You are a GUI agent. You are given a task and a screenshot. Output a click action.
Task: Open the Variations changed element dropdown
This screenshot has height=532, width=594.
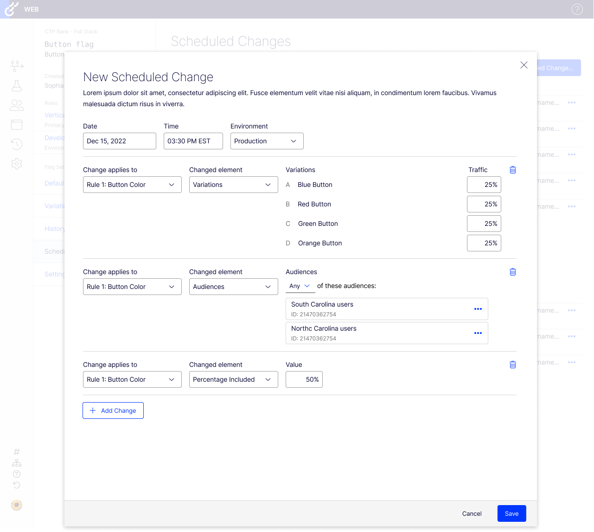coord(234,185)
